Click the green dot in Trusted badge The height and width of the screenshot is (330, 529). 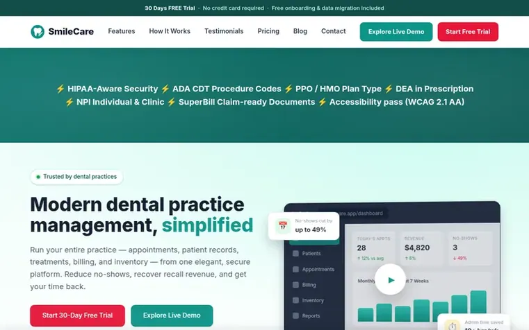click(x=38, y=177)
